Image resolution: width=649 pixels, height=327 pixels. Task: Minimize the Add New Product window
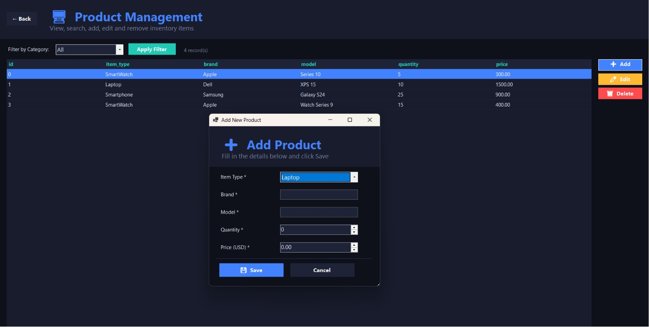(x=330, y=120)
